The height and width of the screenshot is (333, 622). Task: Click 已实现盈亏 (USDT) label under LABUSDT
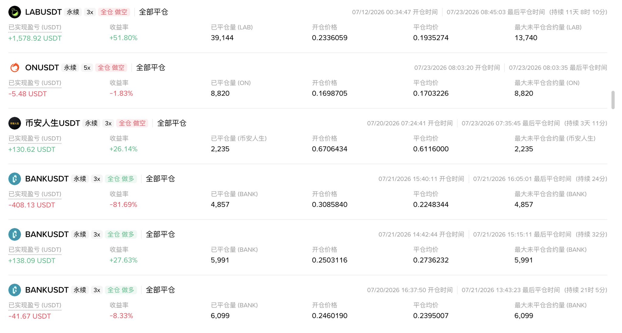35,27
